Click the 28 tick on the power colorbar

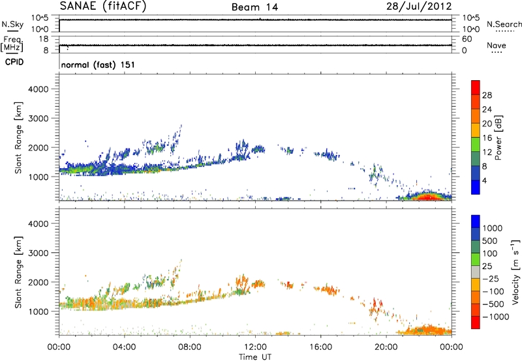click(x=487, y=95)
